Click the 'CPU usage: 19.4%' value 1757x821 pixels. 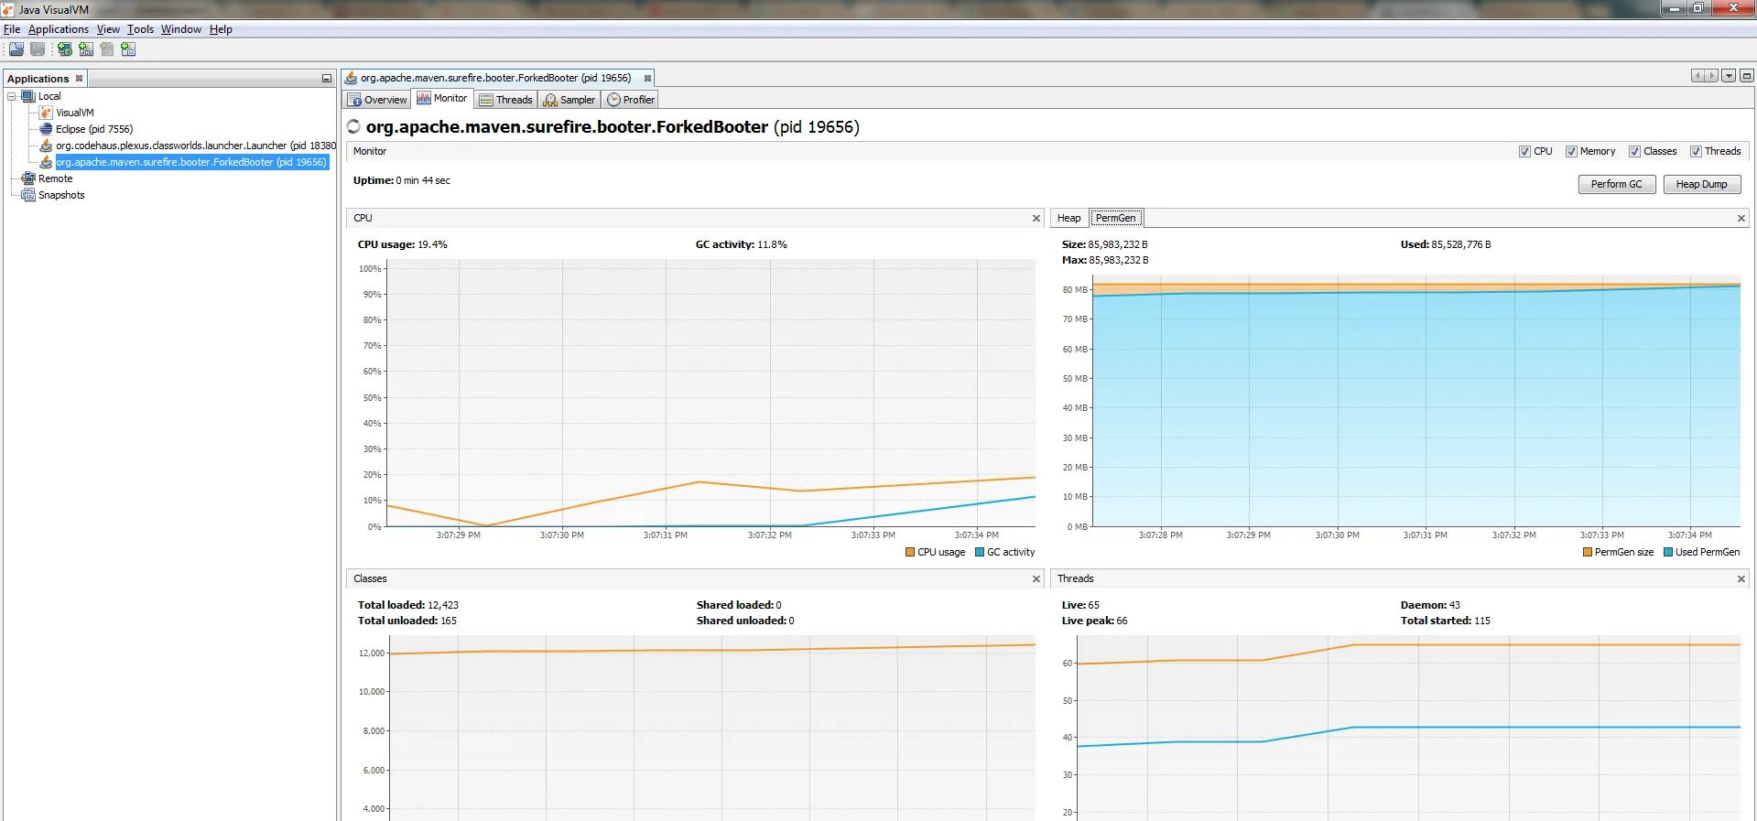pos(402,245)
